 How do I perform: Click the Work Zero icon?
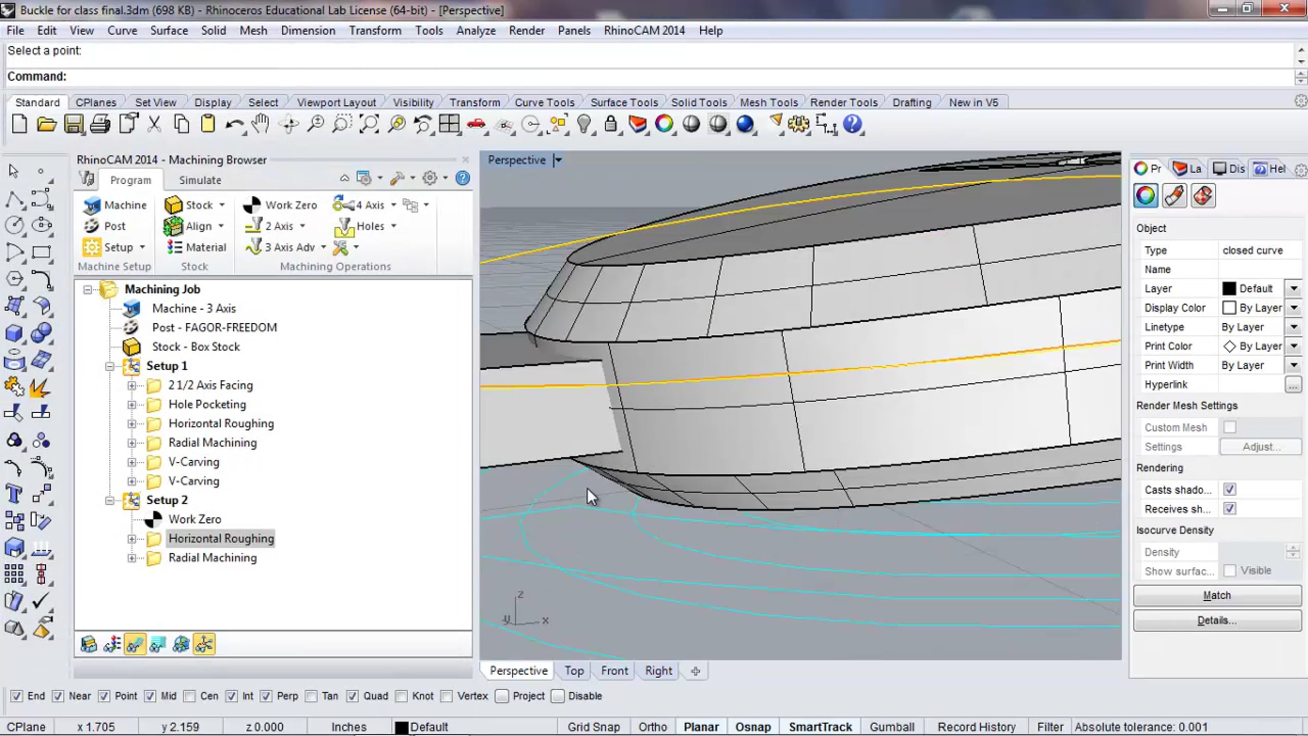(252, 205)
